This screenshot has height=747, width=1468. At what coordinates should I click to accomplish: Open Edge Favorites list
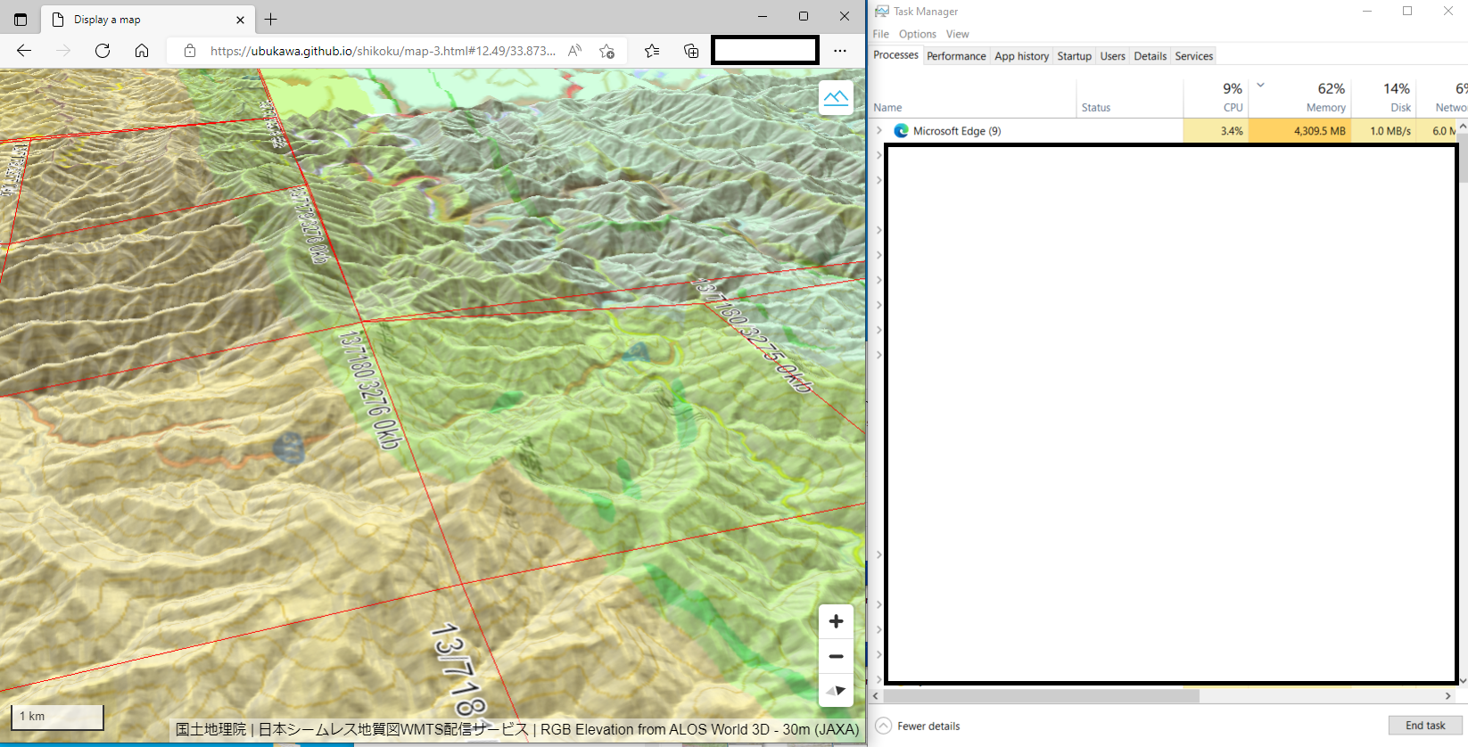click(652, 51)
